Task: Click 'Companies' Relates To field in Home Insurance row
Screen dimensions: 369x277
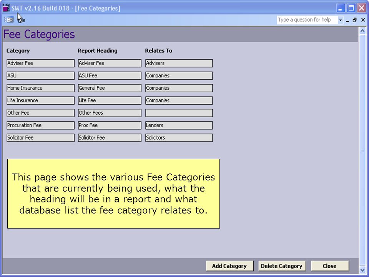Action: (x=179, y=88)
